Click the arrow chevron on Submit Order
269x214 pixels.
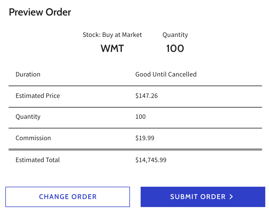click(x=232, y=197)
